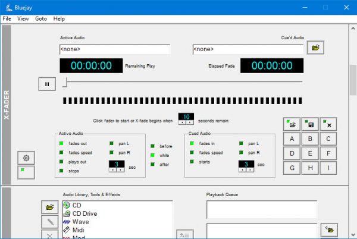Open X-Fader settings gear button
357x239 pixels.
(26, 158)
